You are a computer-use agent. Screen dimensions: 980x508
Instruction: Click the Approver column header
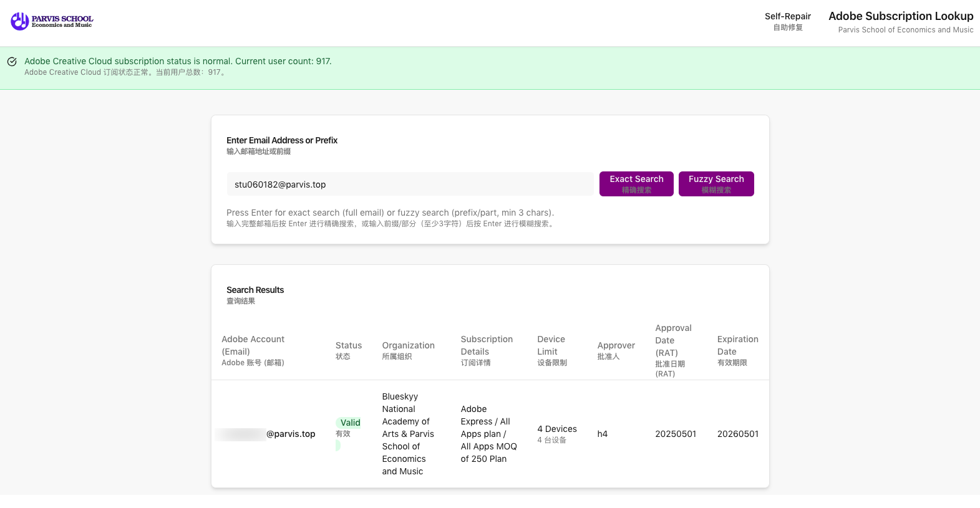click(616, 350)
